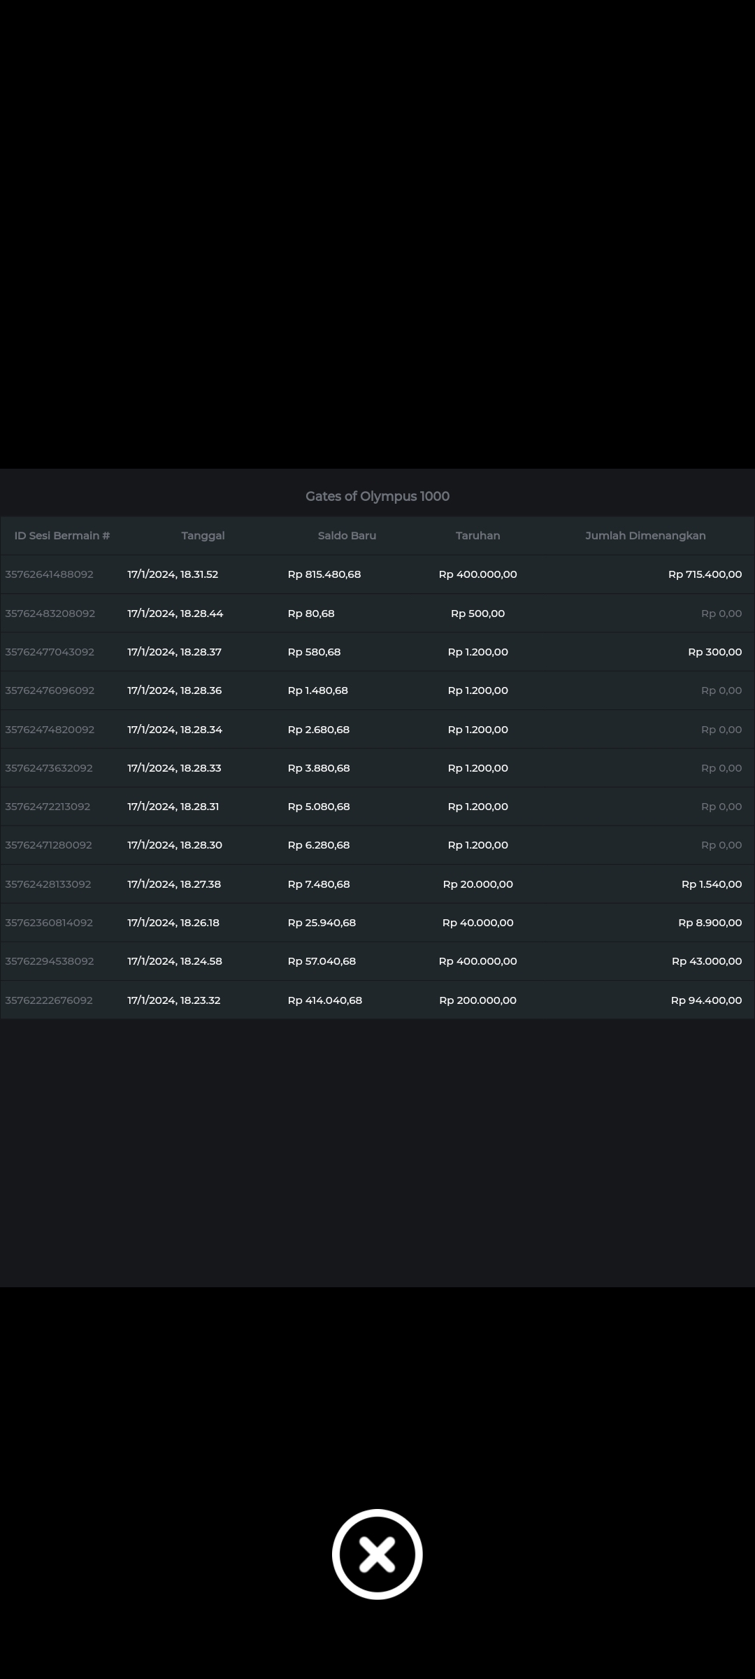The image size is (755, 1679).
Task: Click the Tanggal column header
Action: point(203,536)
